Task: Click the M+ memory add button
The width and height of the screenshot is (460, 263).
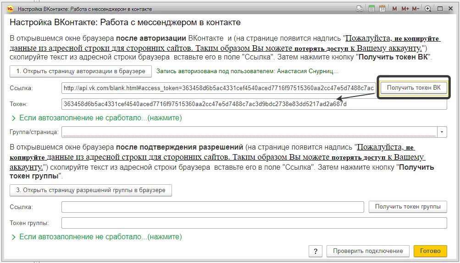Action: (405, 9)
